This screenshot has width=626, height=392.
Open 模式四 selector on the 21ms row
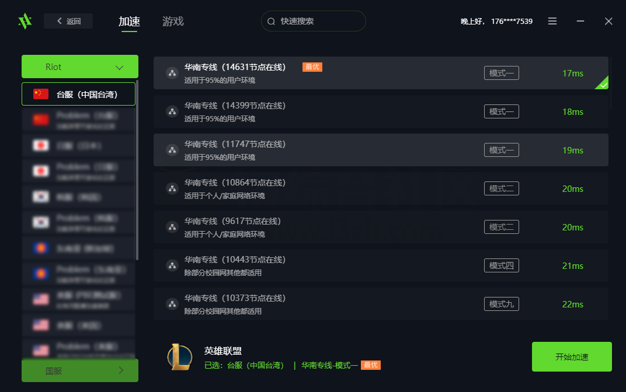[x=502, y=265]
